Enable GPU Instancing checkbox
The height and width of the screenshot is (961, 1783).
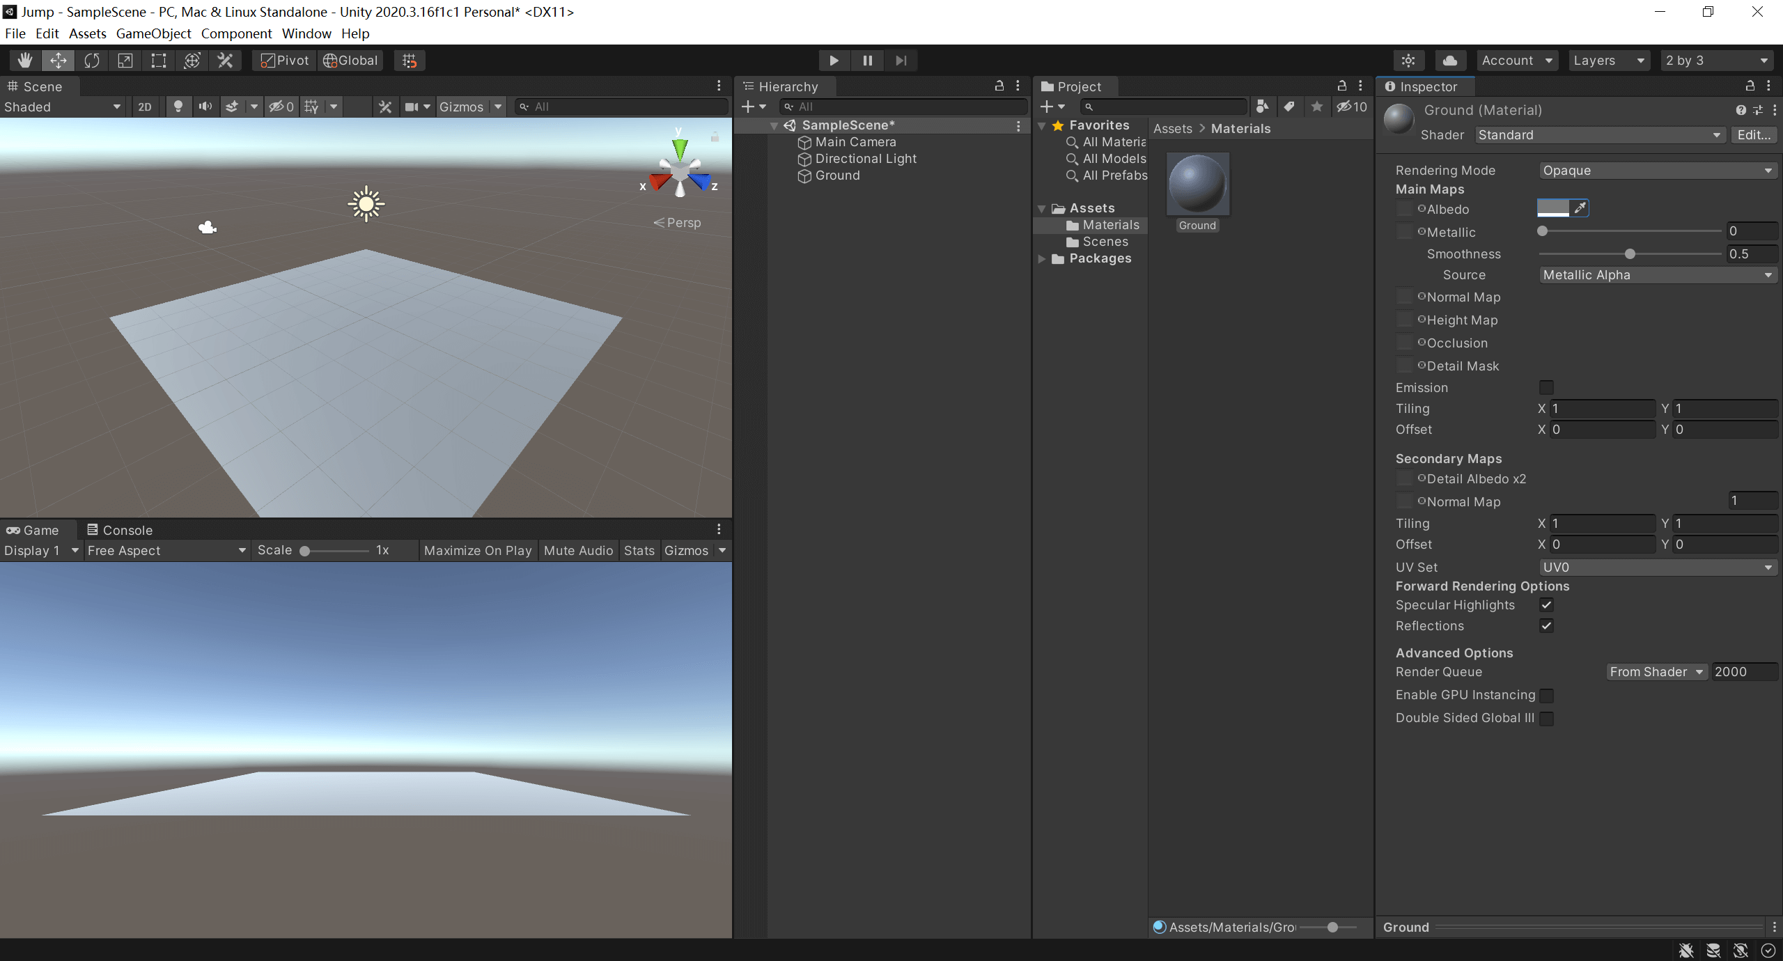[x=1546, y=695]
